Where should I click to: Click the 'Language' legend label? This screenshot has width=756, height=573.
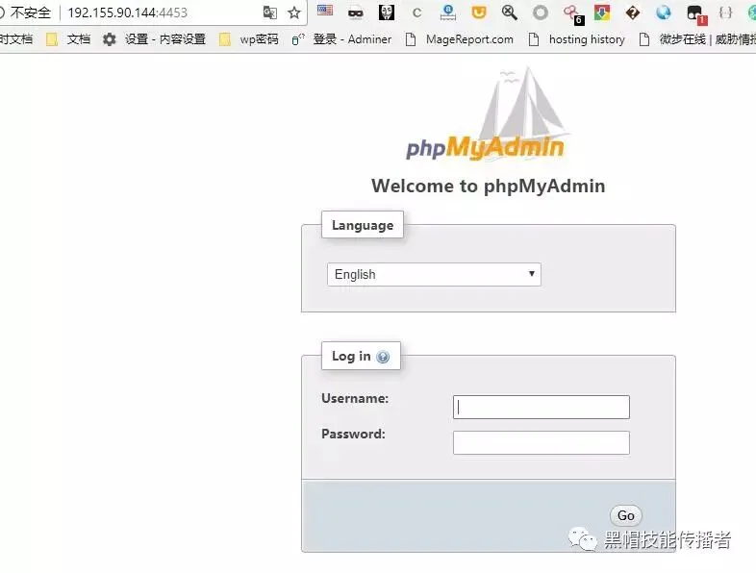(363, 226)
